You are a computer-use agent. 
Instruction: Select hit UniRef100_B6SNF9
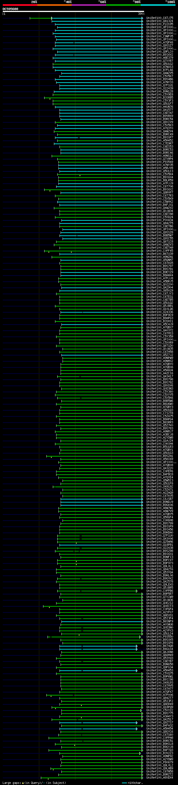(x=160, y=621)
